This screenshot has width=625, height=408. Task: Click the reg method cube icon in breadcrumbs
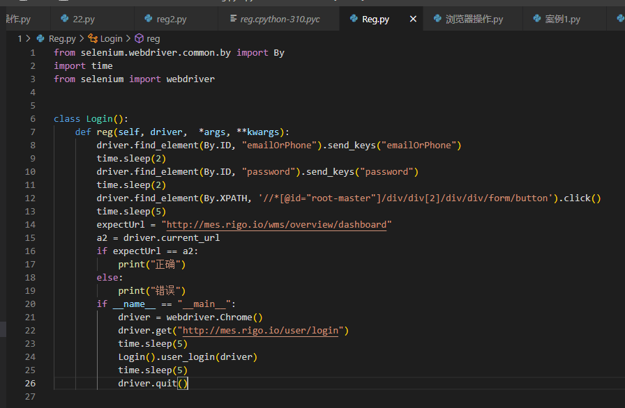tap(139, 39)
